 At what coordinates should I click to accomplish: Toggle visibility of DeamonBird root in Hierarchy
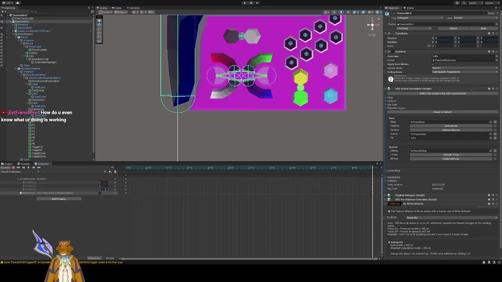tap(2, 22)
